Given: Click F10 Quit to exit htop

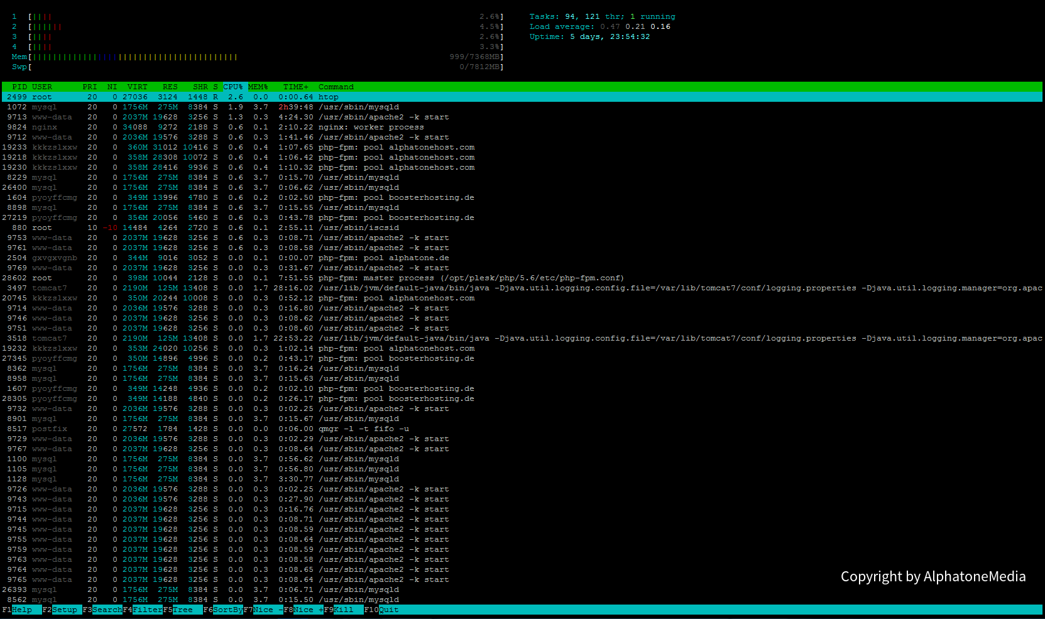Looking at the screenshot, I should point(388,610).
